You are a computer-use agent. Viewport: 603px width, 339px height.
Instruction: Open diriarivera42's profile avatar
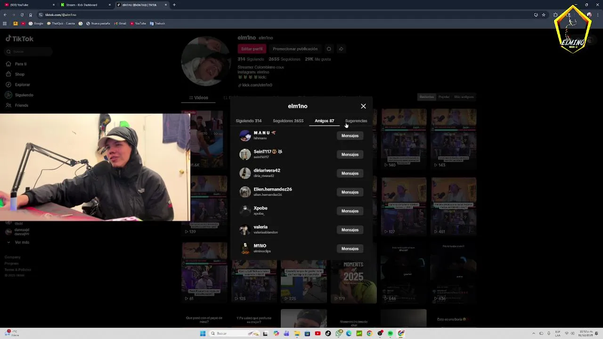[245, 173]
